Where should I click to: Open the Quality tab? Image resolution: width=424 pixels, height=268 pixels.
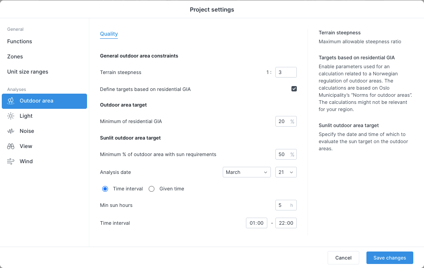click(x=109, y=34)
